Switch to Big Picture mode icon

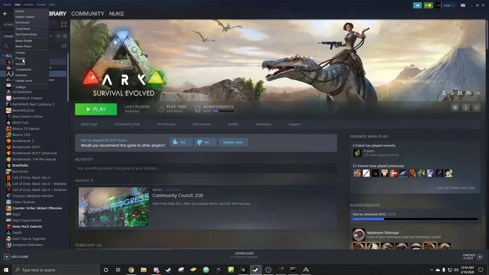[x=463, y=5]
